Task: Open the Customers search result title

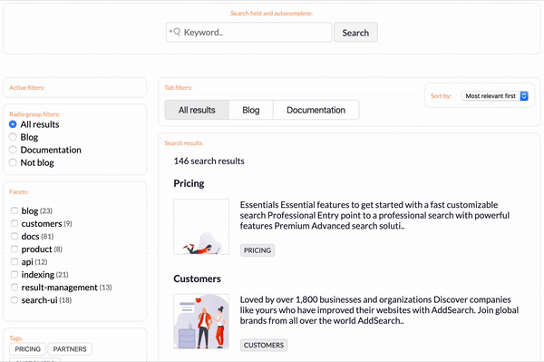Action: coord(197,279)
